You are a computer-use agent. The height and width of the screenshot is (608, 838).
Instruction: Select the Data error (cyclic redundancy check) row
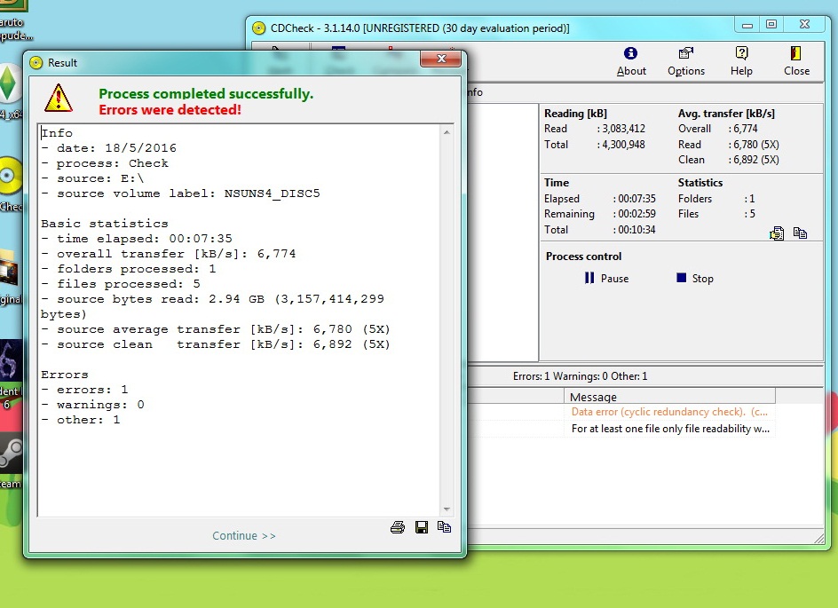coord(669,412)
